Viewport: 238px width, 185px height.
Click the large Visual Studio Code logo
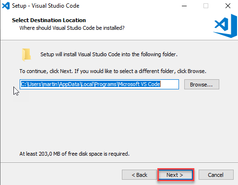coord(226,26)
